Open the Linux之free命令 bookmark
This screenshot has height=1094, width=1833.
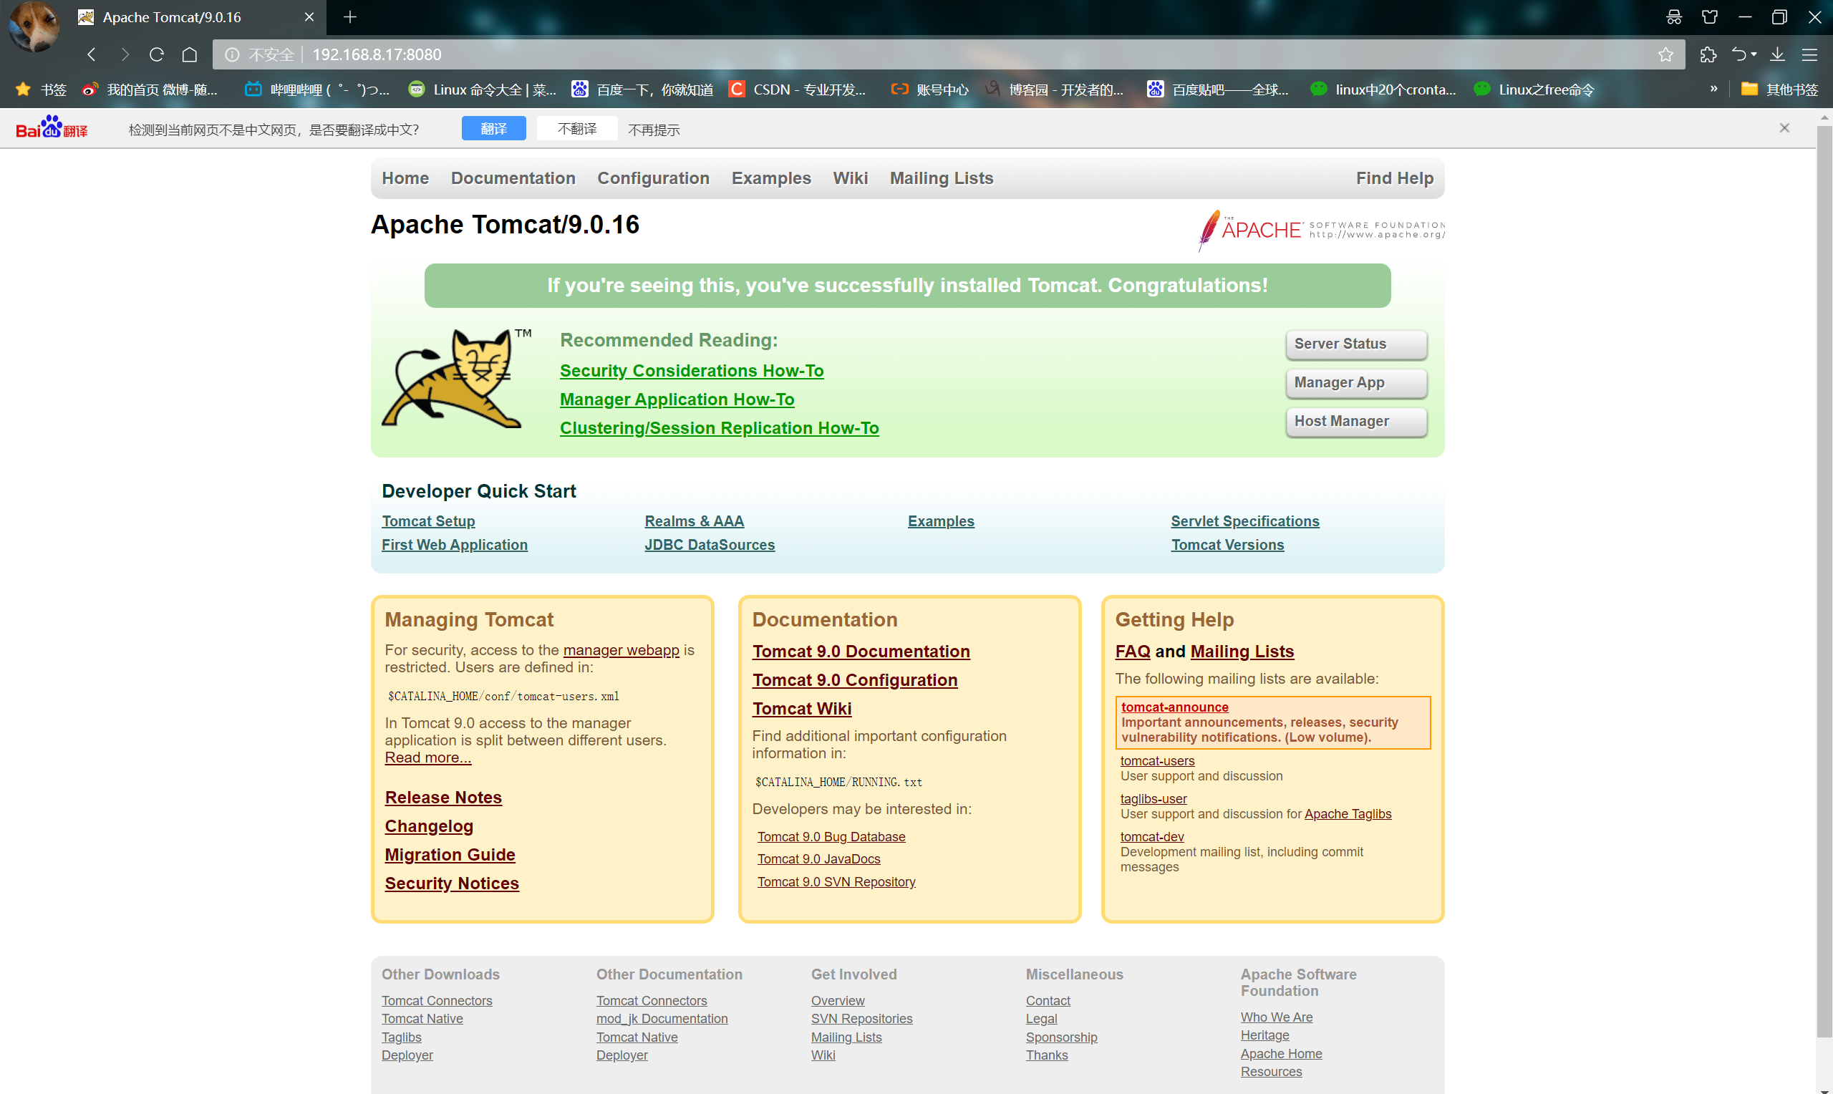click(1534, 90)
